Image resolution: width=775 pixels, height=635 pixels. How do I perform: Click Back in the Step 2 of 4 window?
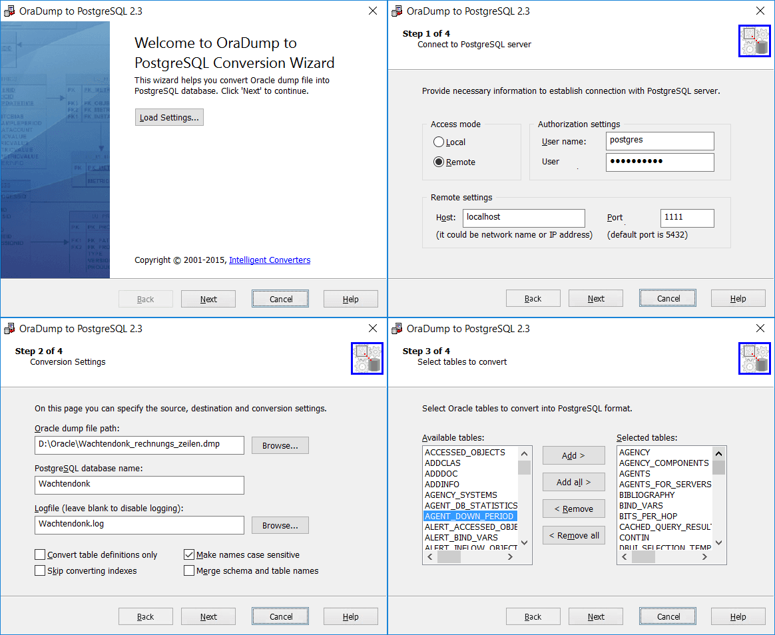[145, 617]
